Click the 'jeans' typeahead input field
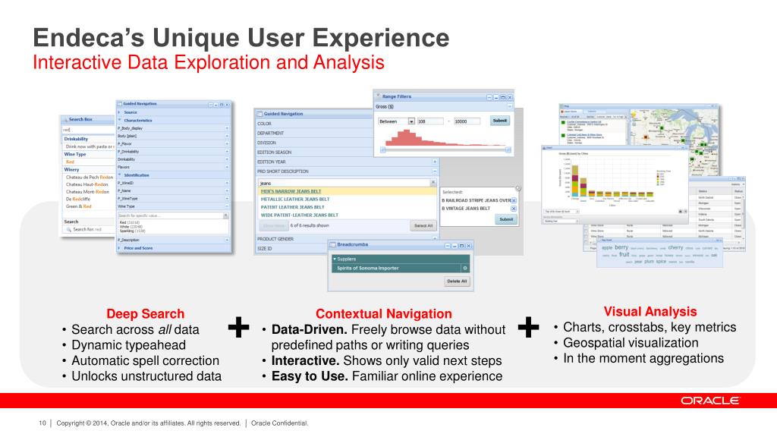The height and width of the screenshot is (437, 777). click(x=344, y=183)
